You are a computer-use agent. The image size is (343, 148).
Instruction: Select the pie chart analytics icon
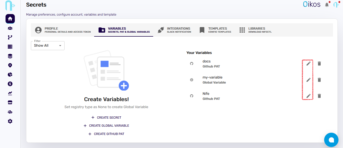(10, 75)
